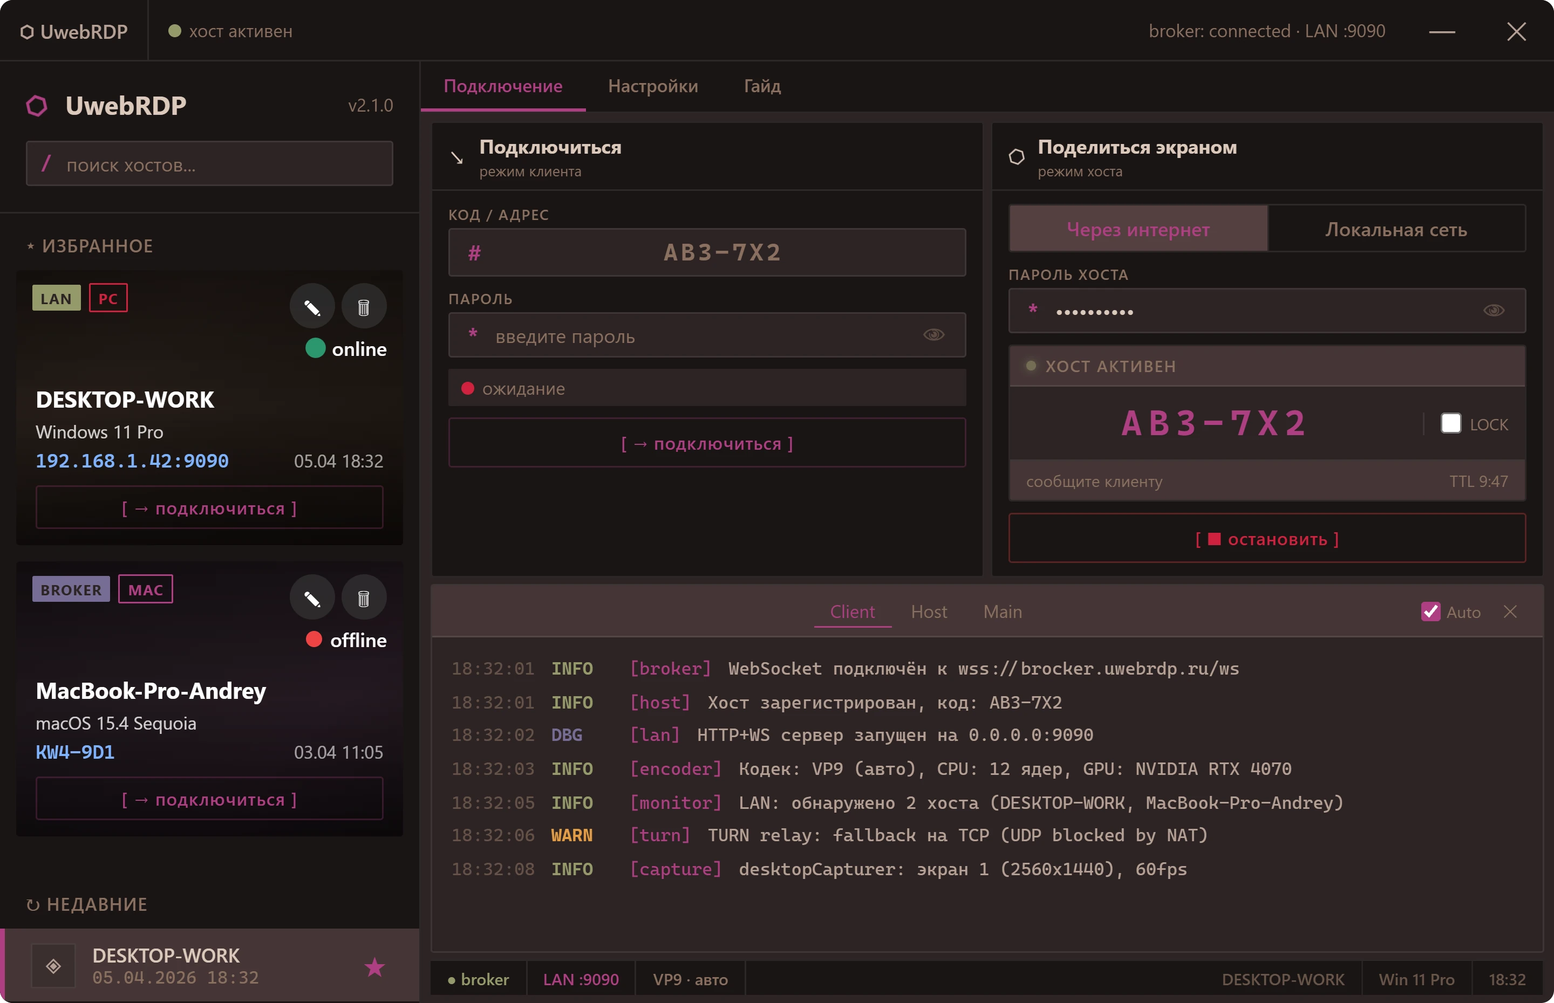Disable the Auto checkbox in the log panel

(x=1431, y=612)
